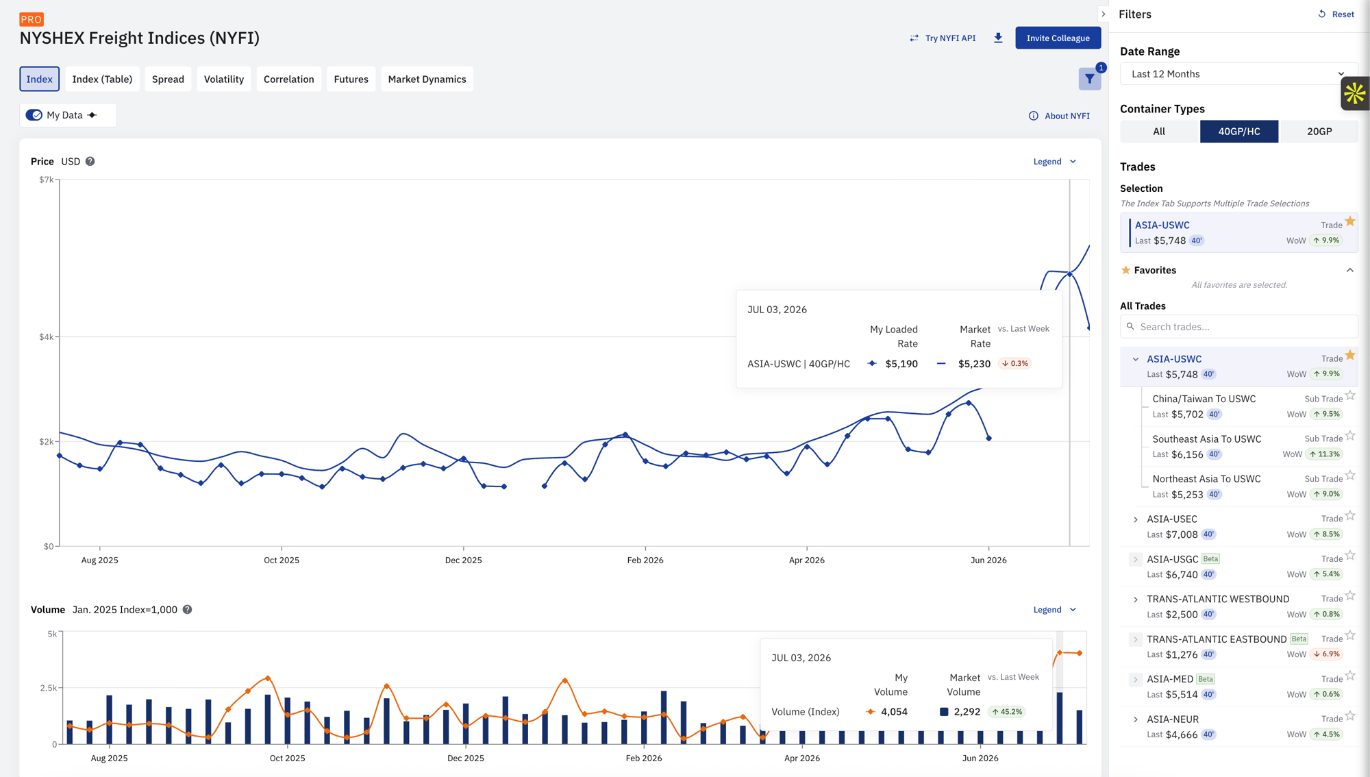
Task: Select ASIA-USWC in the Selection card
Action: coord(1238,232)
